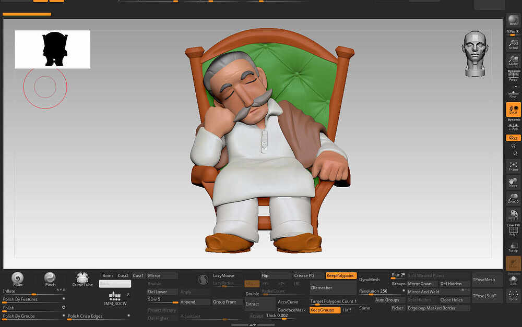
Task: Click TPose|SubT button
Action: pyautogui.click(x=487, y=296)
